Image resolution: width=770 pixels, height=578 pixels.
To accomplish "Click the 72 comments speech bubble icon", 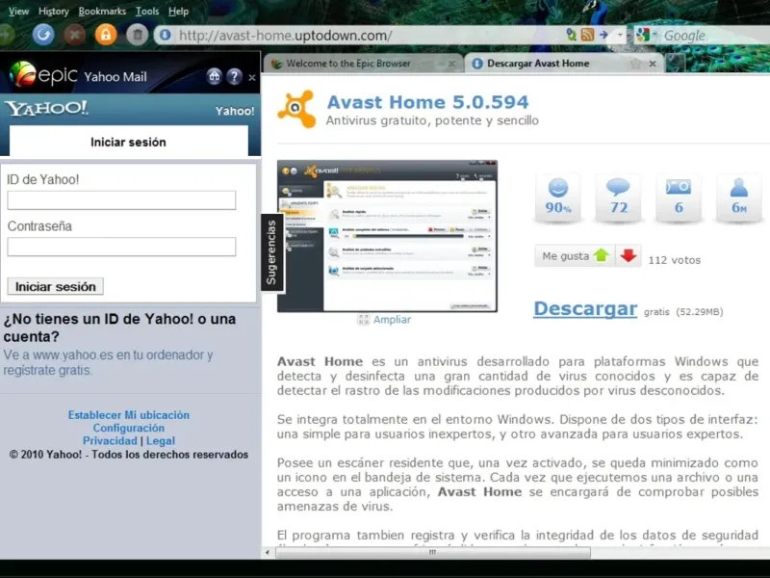I will (x=618, y=197).
